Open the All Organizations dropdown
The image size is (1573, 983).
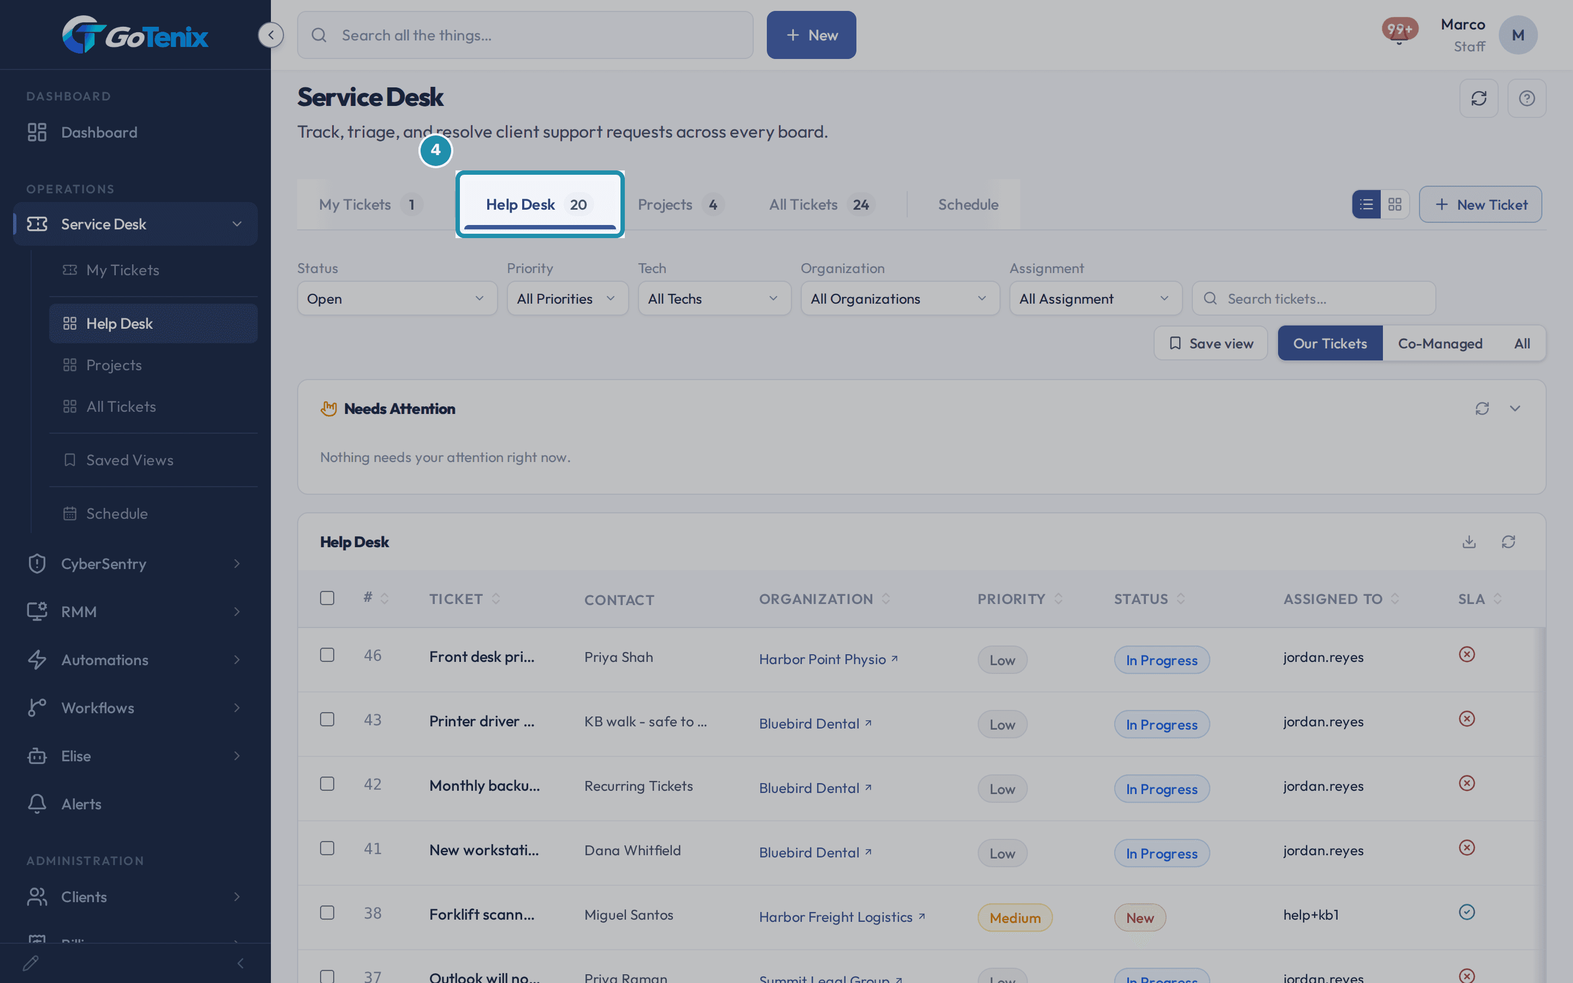[x=900, y=298]
